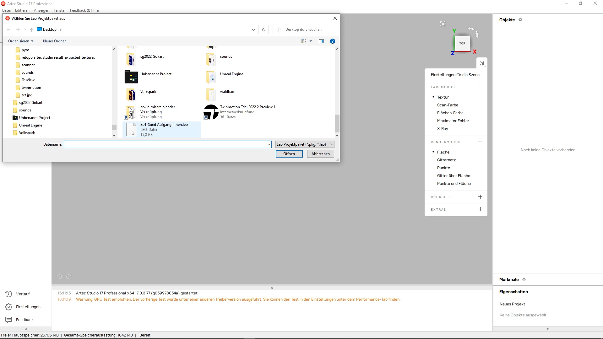
Task: Expand the EXTRAS section
Action: coord(480,209)
